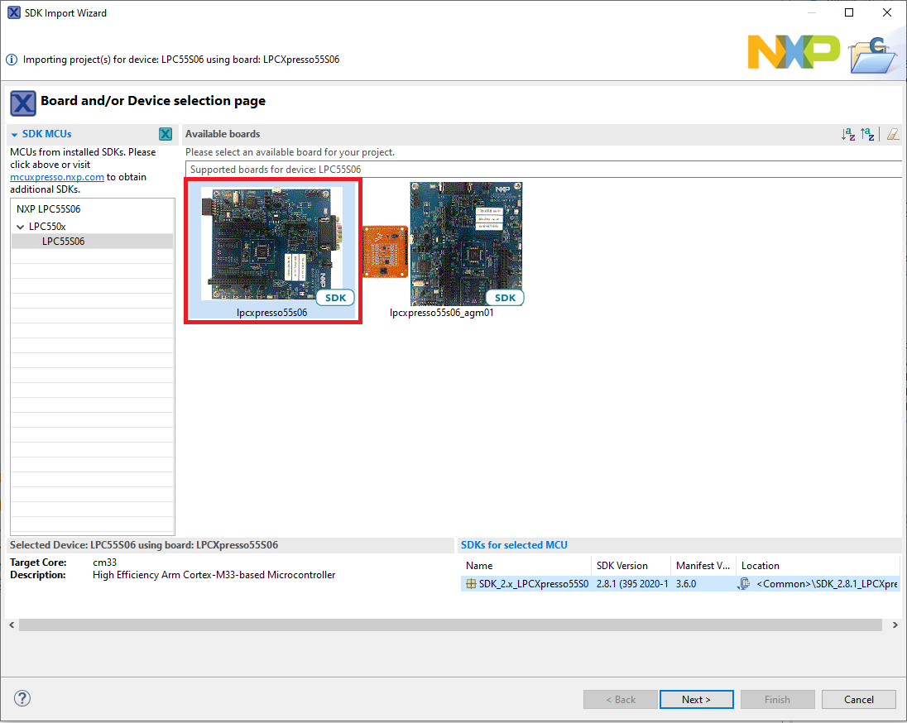The image size is (907, 723).
Task: Cancel the SDK Import Wizard
Action: 858,699
